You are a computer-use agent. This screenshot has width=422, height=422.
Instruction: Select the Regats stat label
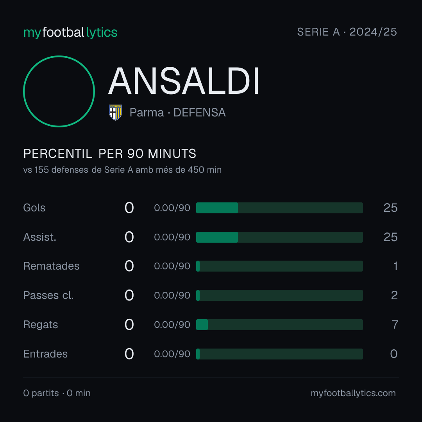pyautogui.click(x=41, y=325)
